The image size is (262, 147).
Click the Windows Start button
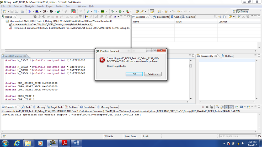click(5, 143)
